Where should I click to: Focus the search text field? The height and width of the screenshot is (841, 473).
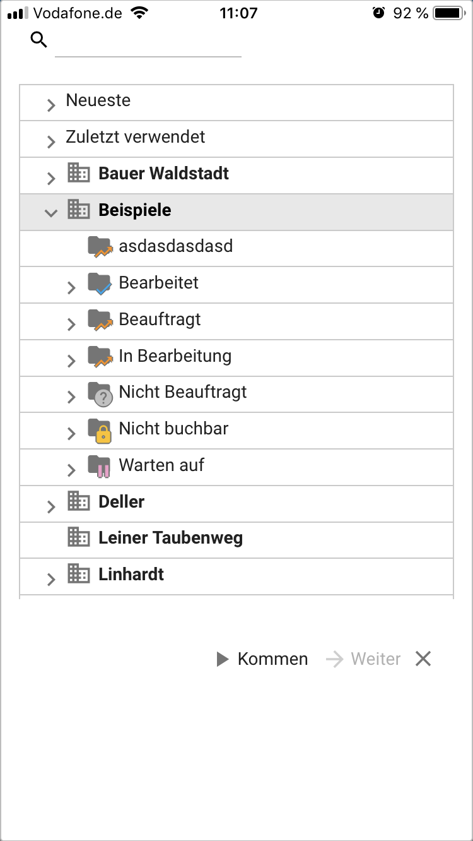(x=148, y=43)
